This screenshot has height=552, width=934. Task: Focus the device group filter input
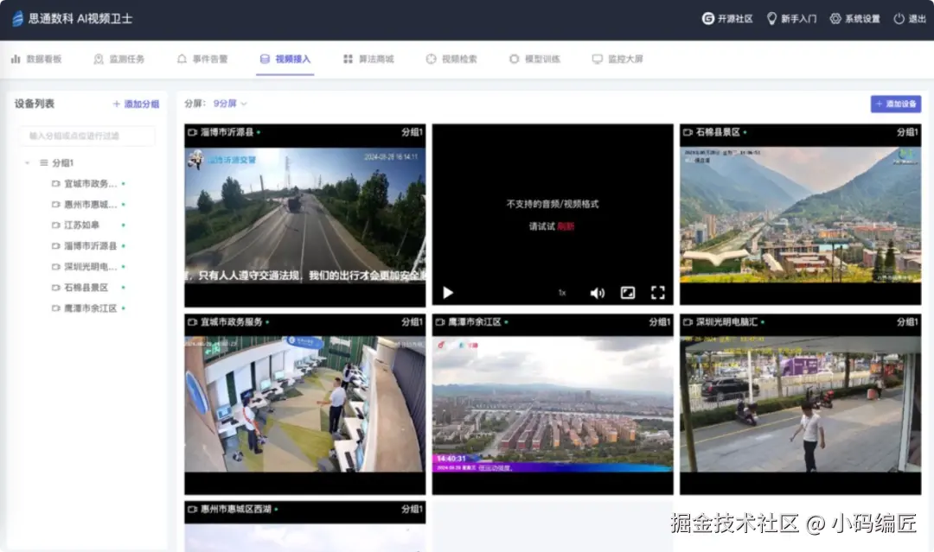(x=87, y=136)
